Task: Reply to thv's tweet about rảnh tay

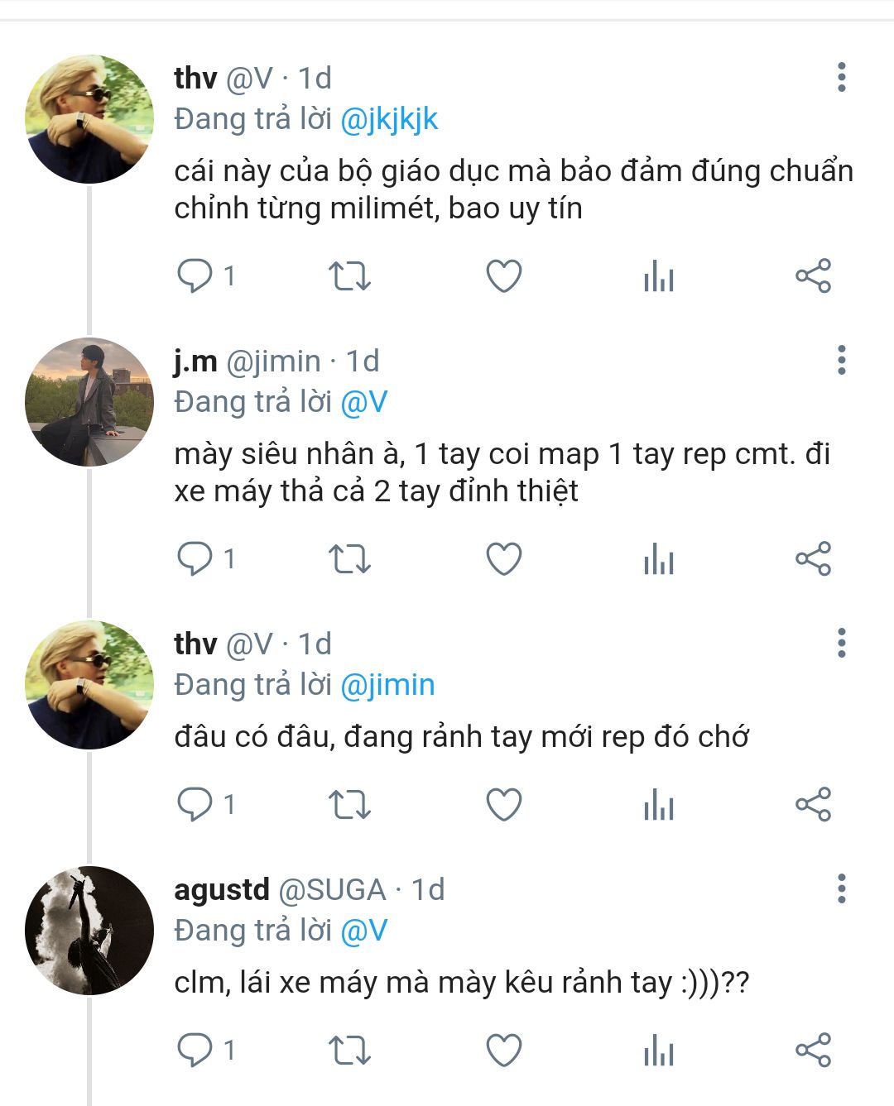Action: (x=195, y=804)
